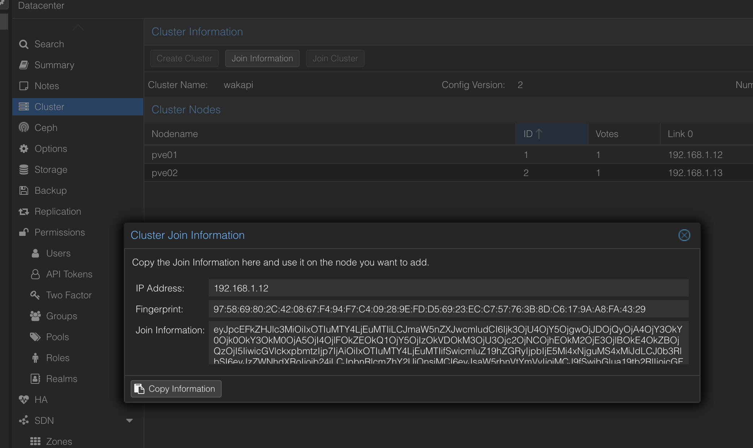Click the Storage database icon
Image resolution: width=753 pixels, height=448 pixels.
point(24,170)
